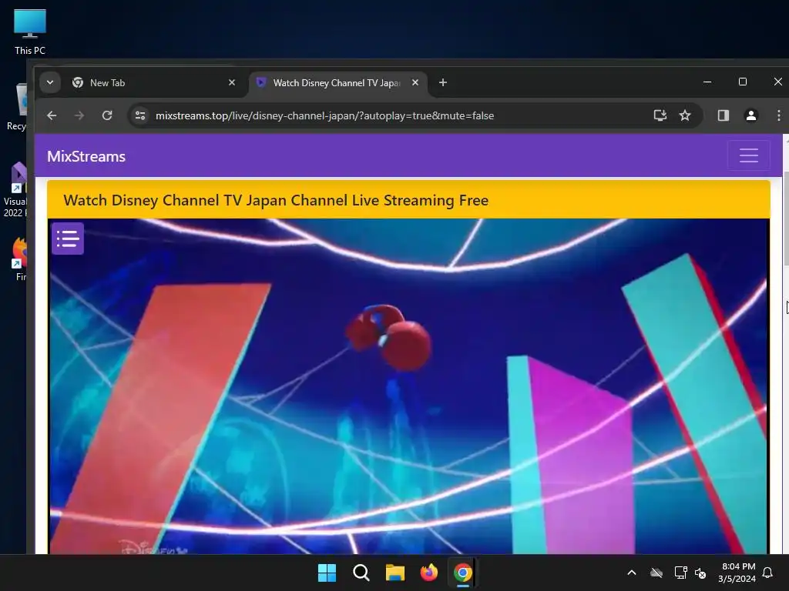This screenshot has width=789, height=591.
Task: Click the Chrome taskbar icon
Action: click(463, 573)
